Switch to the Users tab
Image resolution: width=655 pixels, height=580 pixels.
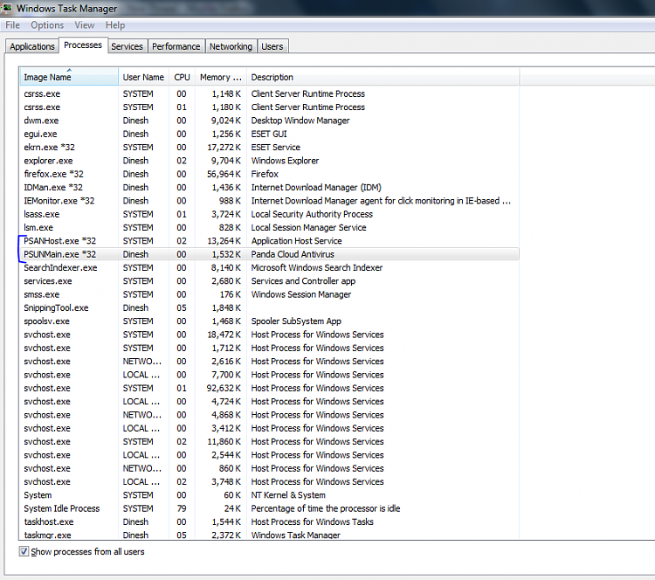pyautogui.click(x=272, y=46)
